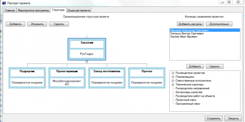
Task: Expand the Планировщики tree node
Action: pyautogui.click(x=173, y=77)
